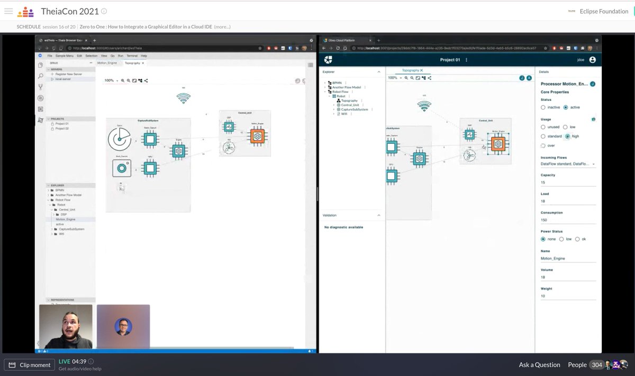The image size is (635, 376).
Task: Click the info icon next to TheiaCon 2021
Action: tap(104, 11)
